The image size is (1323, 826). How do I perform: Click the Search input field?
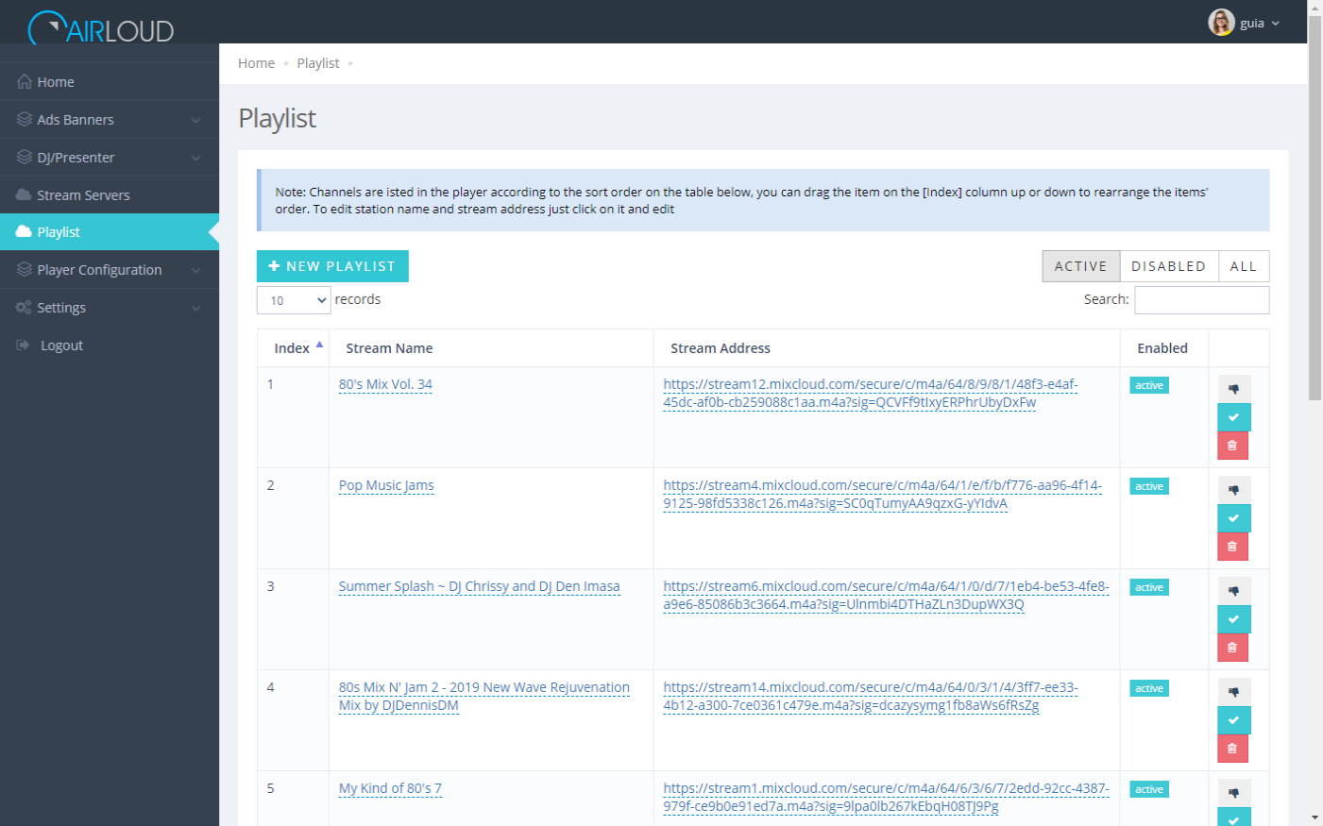click(1201, 300)
